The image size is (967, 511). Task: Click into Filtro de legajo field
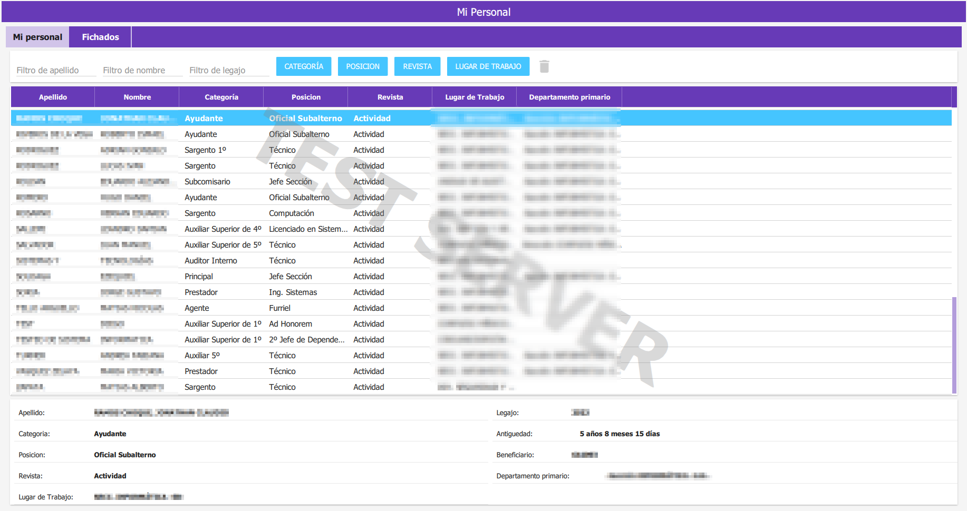coord(228,70)
